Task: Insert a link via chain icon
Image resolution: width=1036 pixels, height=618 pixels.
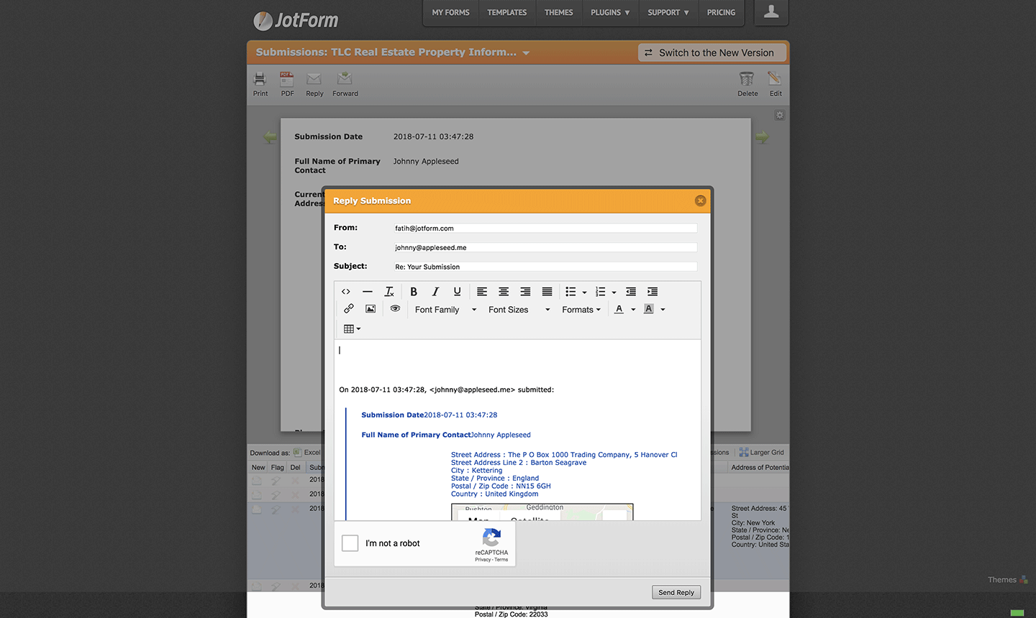Action: (349, 309)
